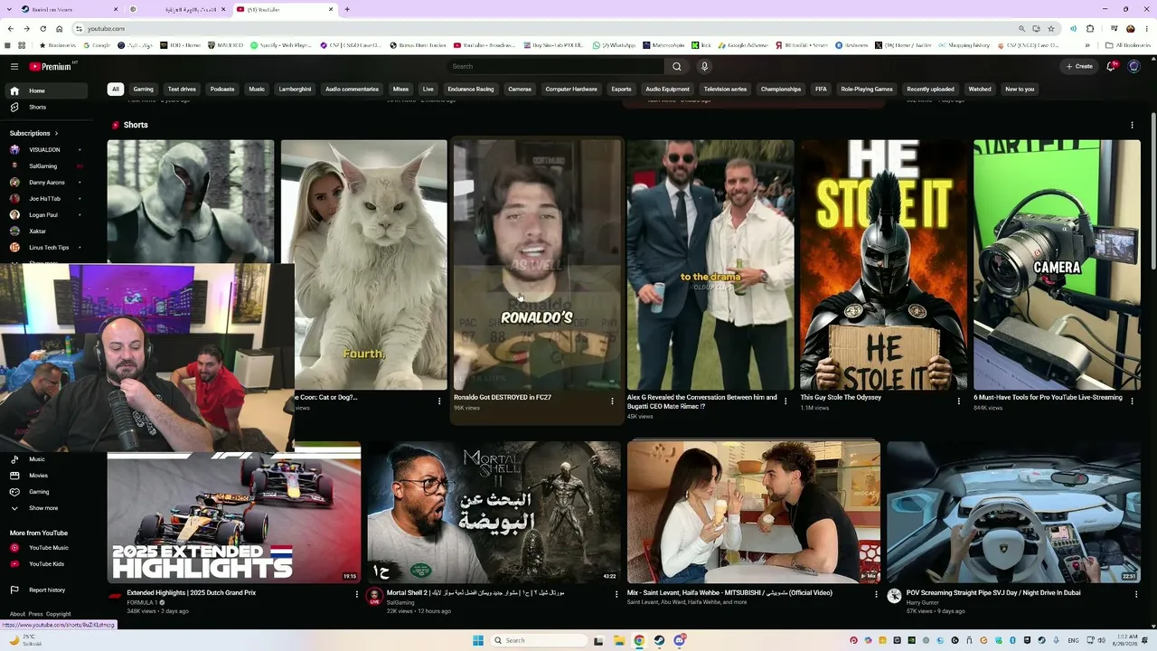Open the VISUALDON subscription
Viewport: 1157px width, 651px height.
[x=47, y=150]
